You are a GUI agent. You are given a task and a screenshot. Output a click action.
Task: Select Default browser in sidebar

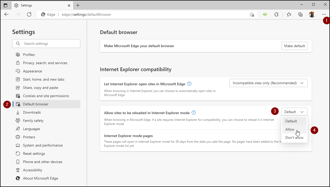coord(46,104)
